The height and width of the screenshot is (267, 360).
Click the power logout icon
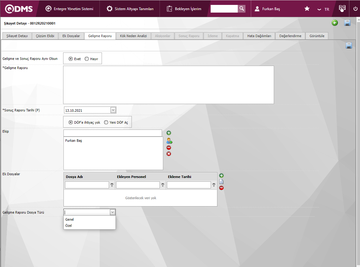[x=355, y=9]
